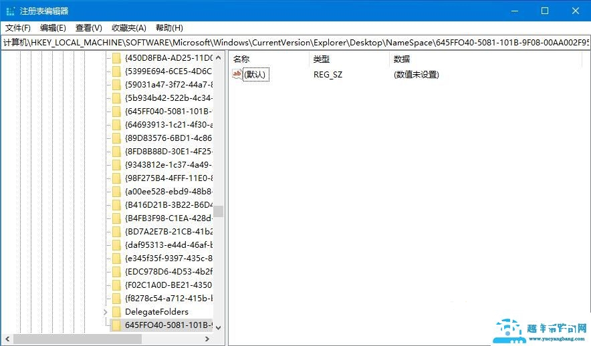Open the 帮助(H) menu
This screenshot has width=591, height=346.
[169, 28]
